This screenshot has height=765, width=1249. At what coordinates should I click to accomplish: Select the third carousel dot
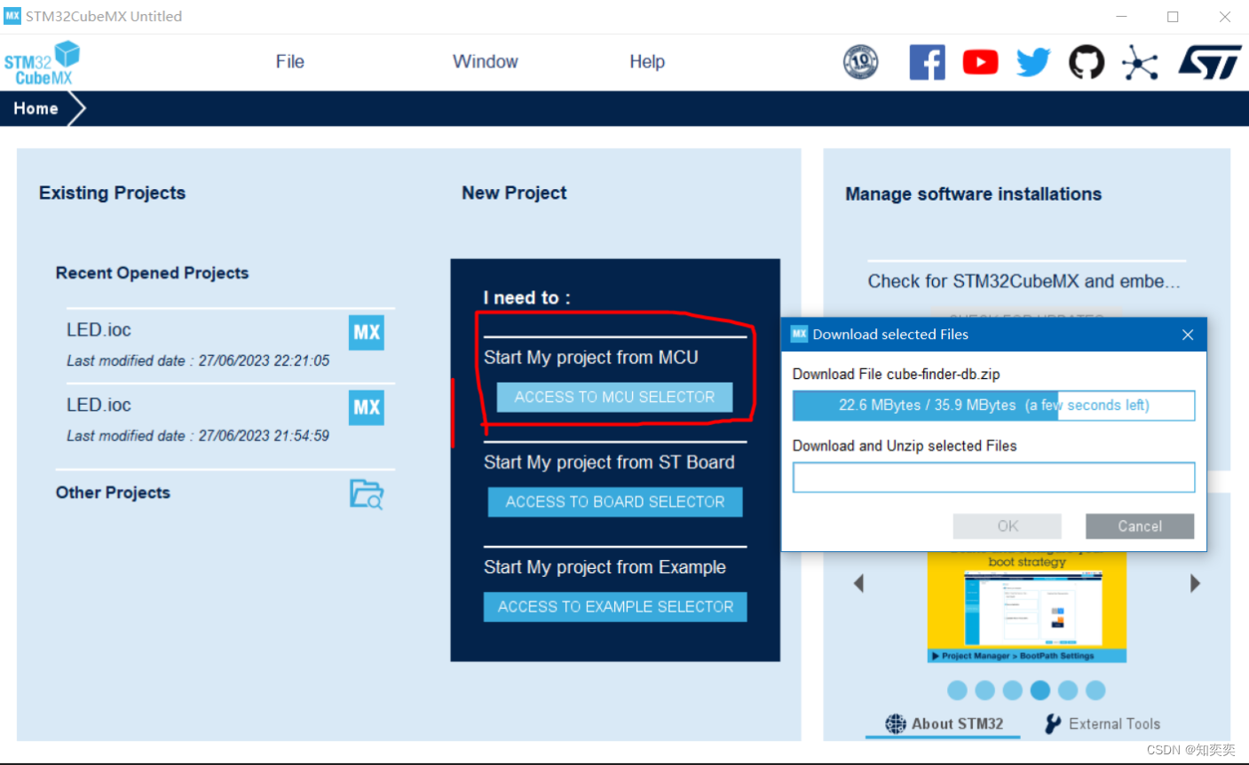pos(1013,690)
